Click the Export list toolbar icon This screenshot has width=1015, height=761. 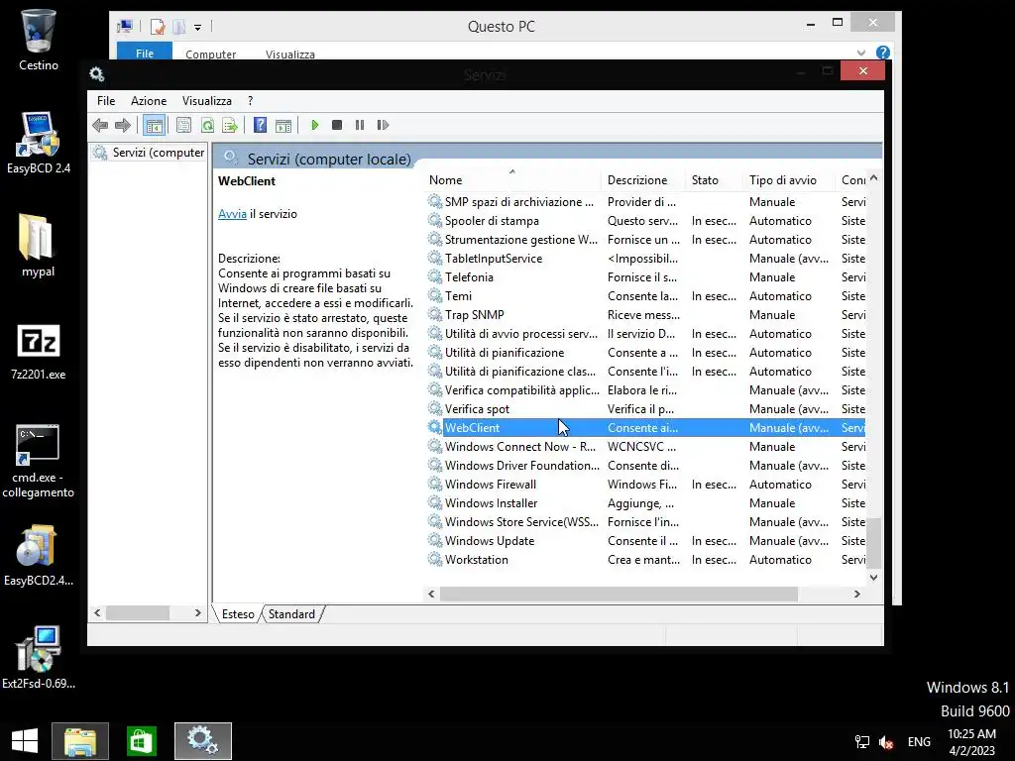pos(230,125)
